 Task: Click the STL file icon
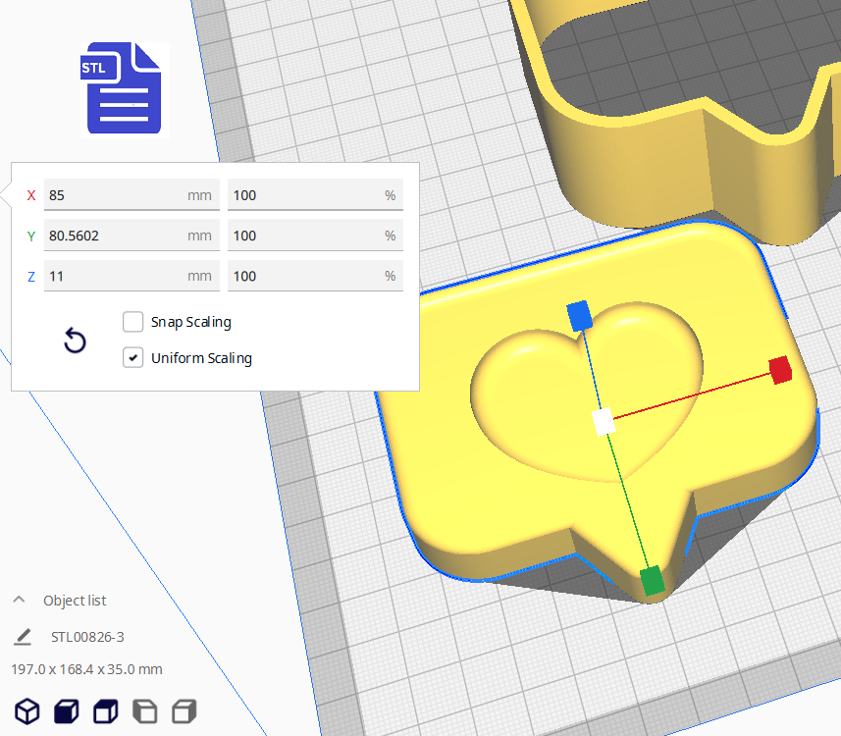124,88
